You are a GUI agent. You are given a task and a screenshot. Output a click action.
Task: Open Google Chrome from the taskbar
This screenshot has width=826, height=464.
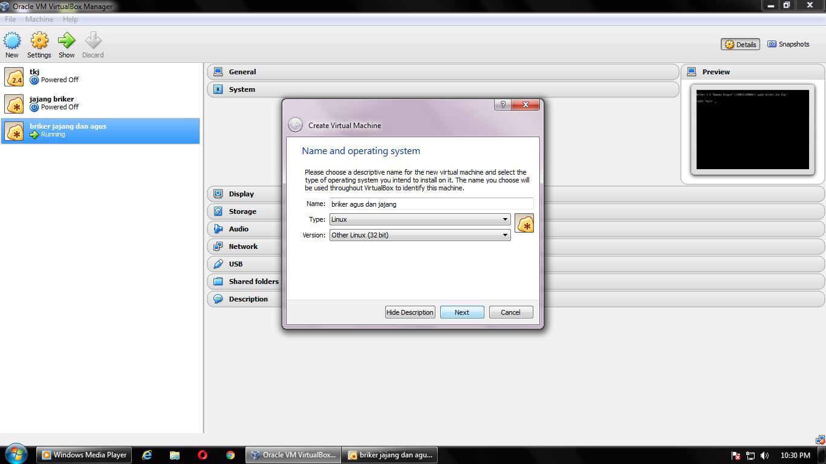(x=230, y=455)
